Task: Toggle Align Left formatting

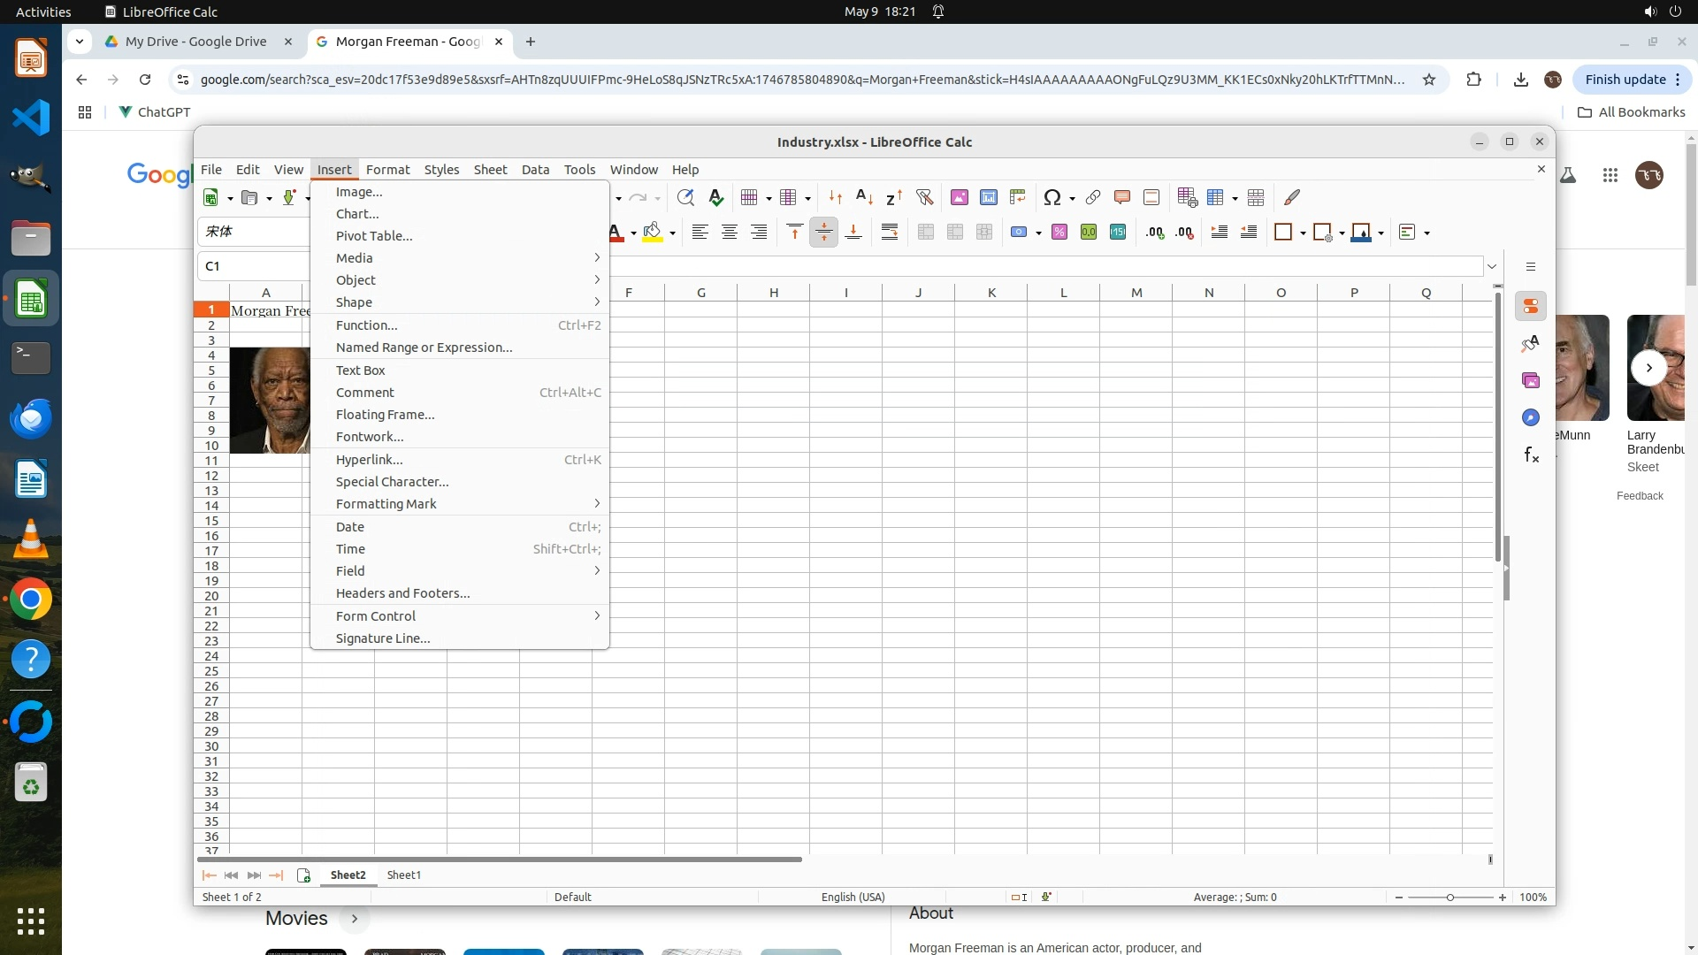Action: tap(700, 233)
